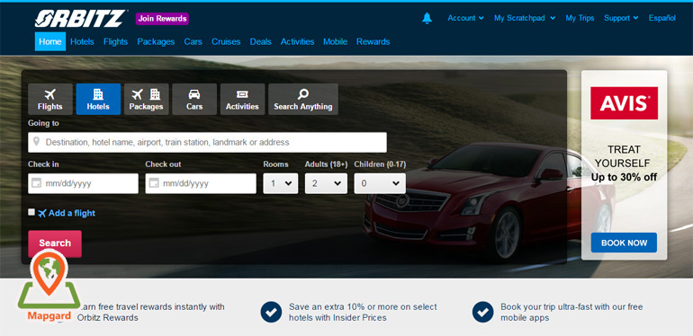Choose the Cars search tab
The height and width of the screenshot is (336, 693).
pyautogui.click(x=194, y=99)
